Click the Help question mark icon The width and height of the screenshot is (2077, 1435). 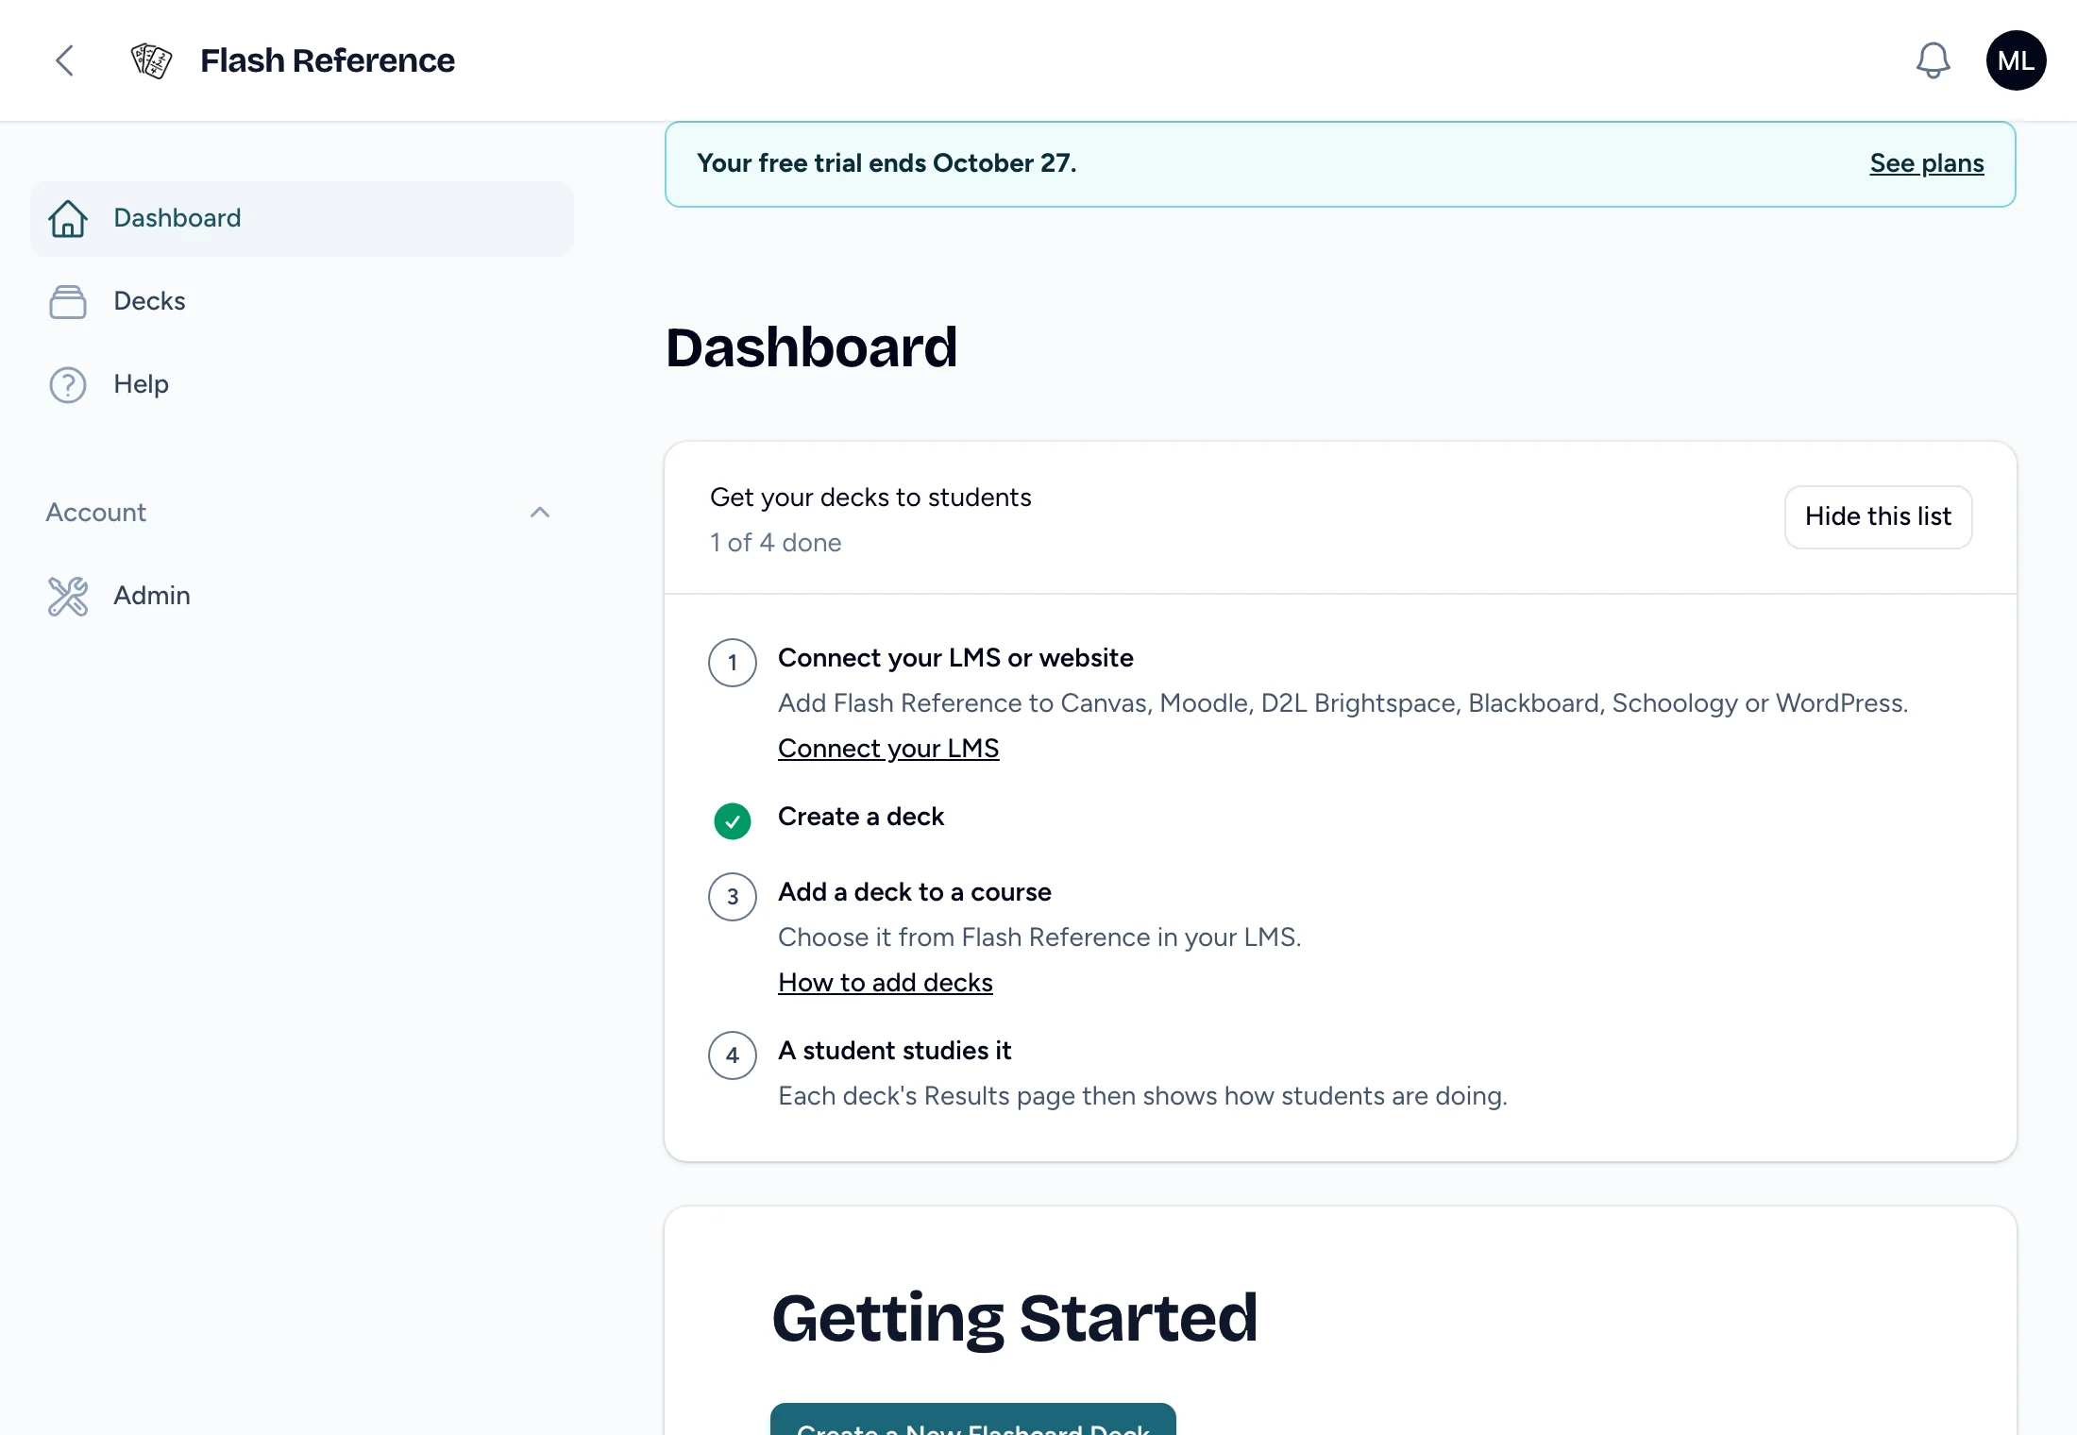point(68,384)
